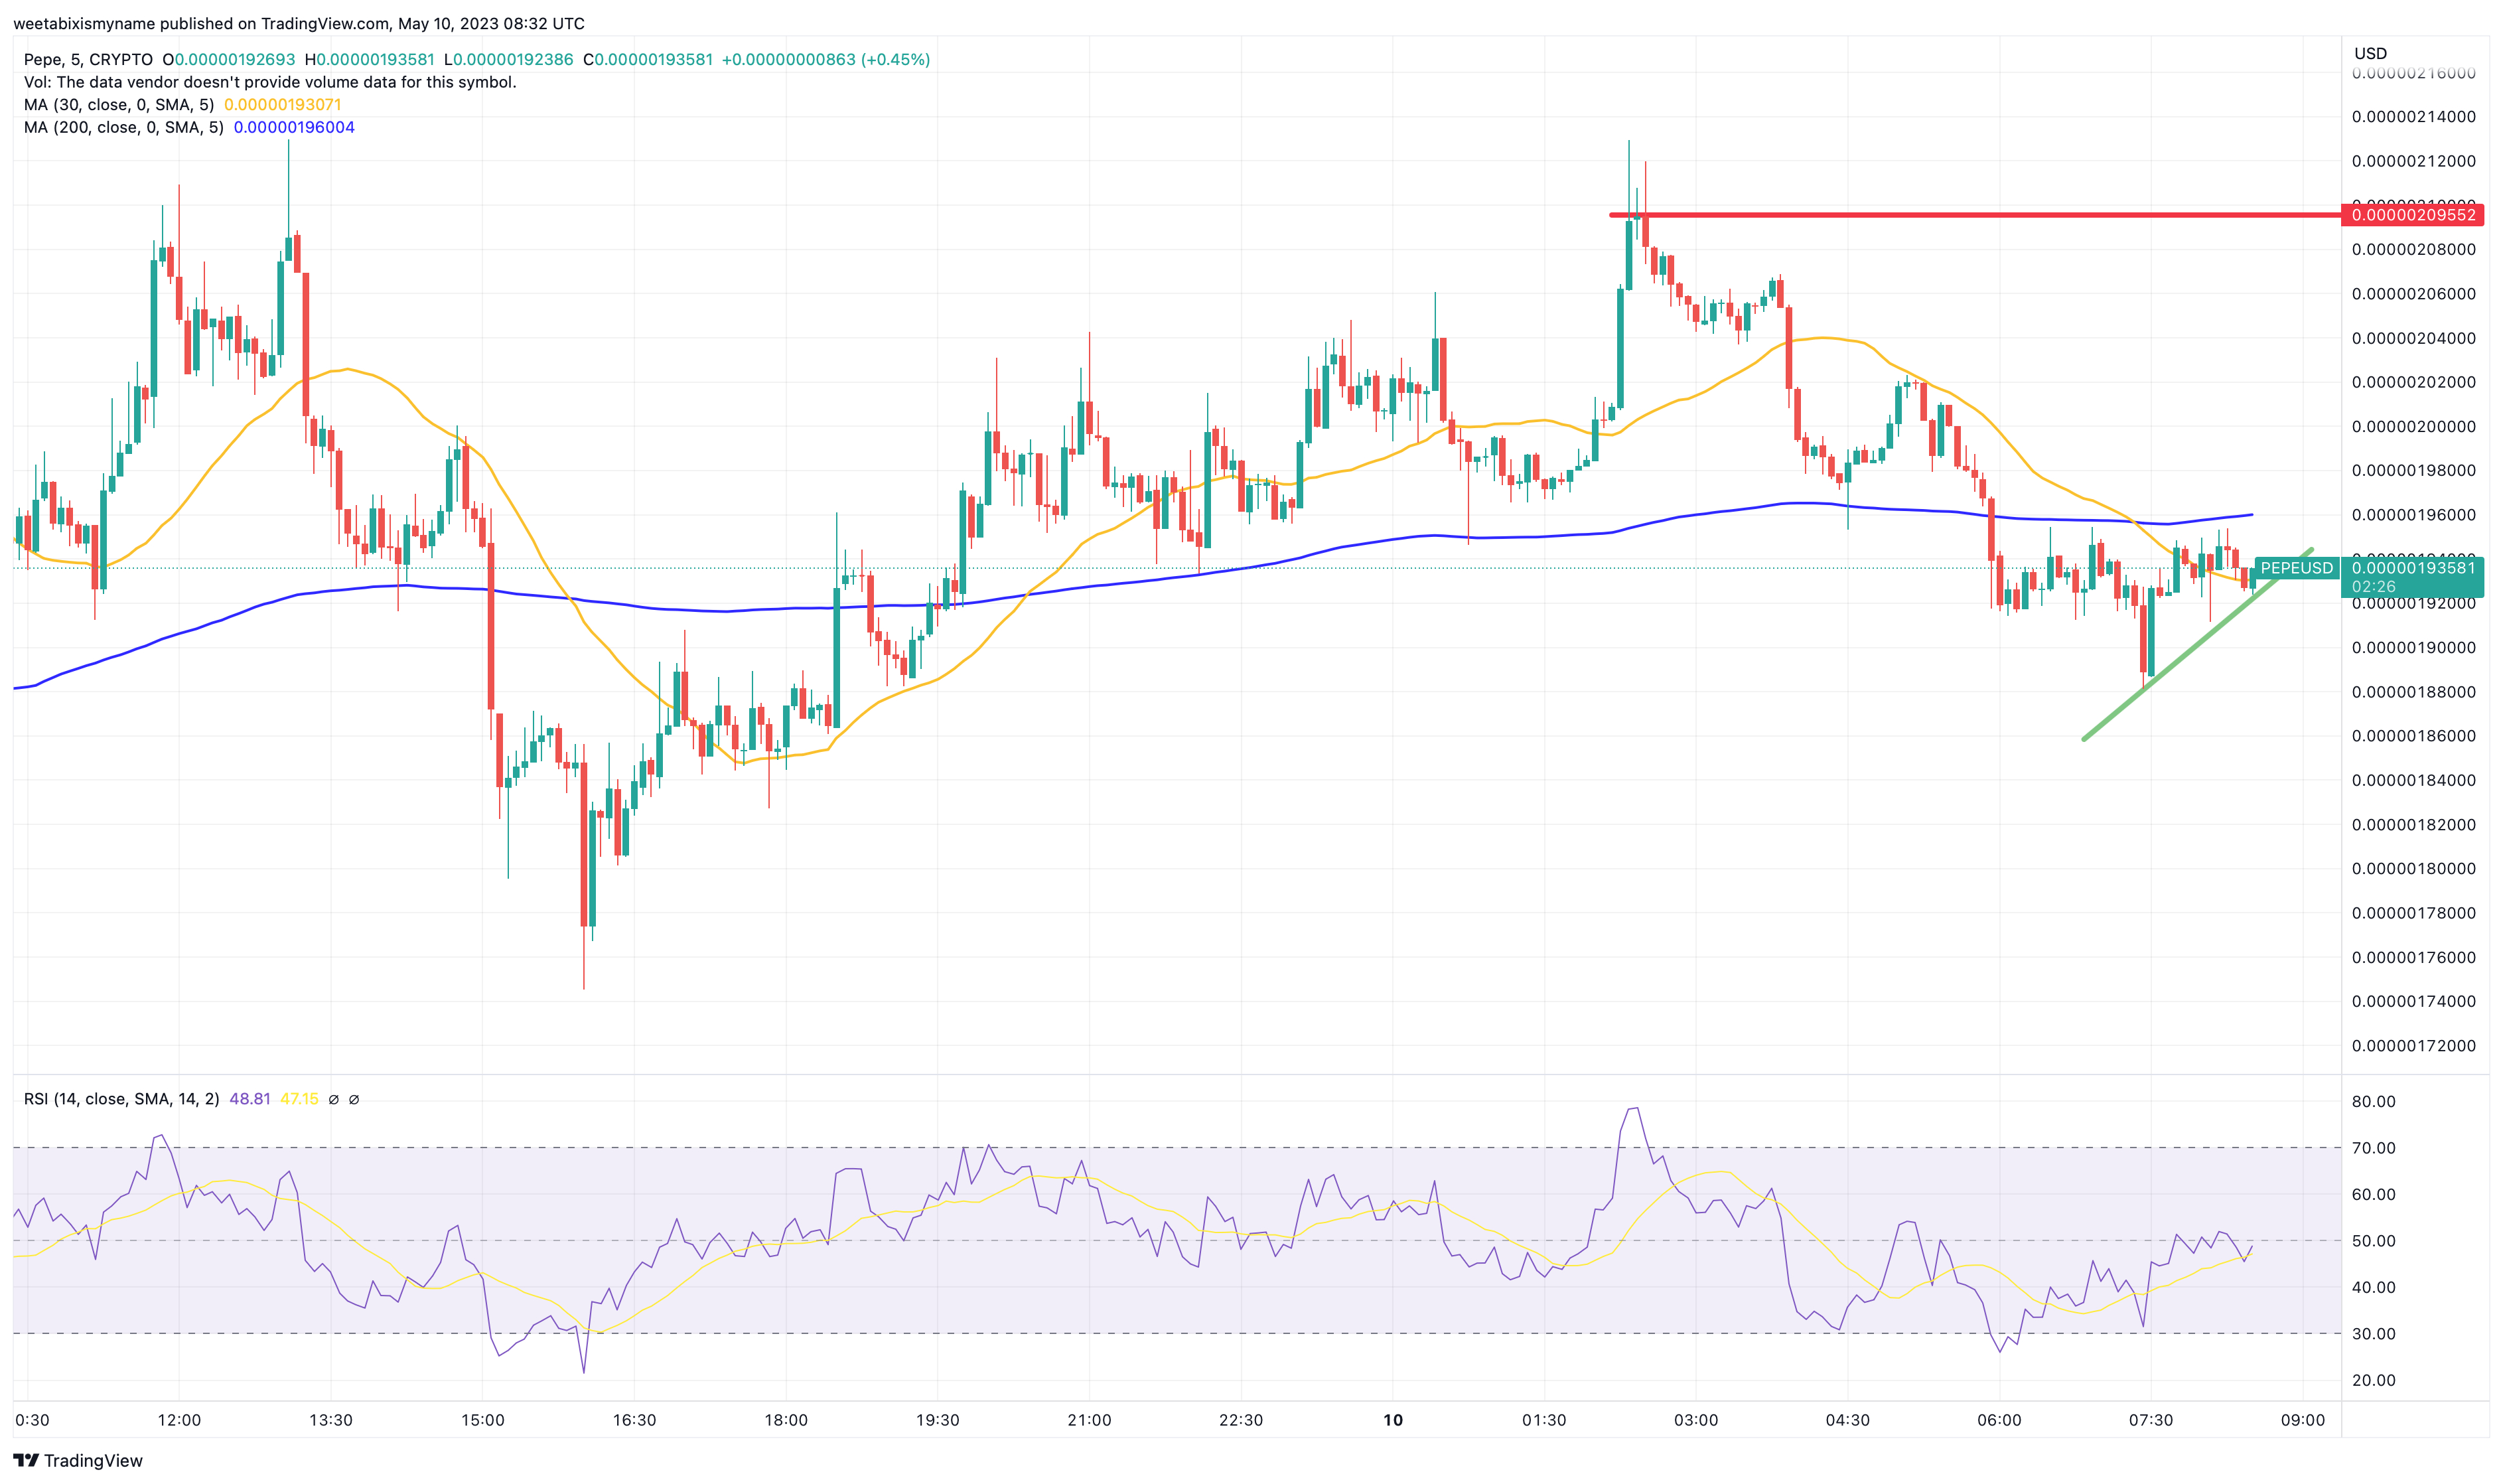Click the 07:30 time axis label
Viewport: 2503px width, 1484px height.
click(x=2151, y=1420)
